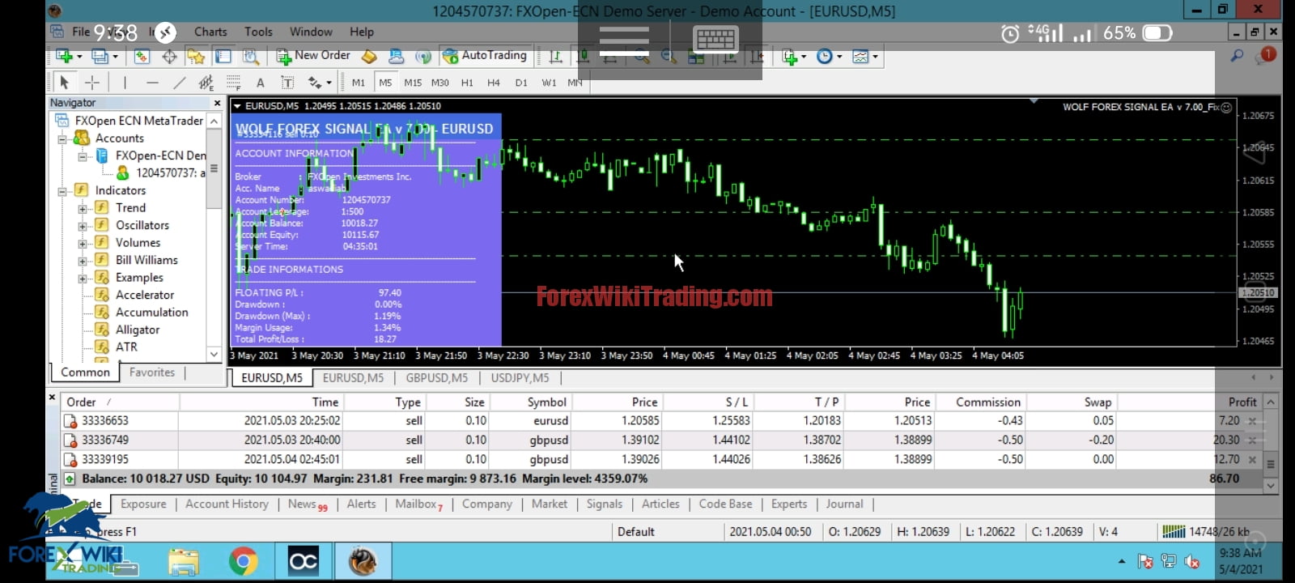
Task: Open the Window menu
Action: 311,32
